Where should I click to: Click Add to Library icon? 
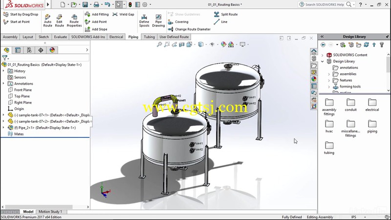(x=343, y=44)
